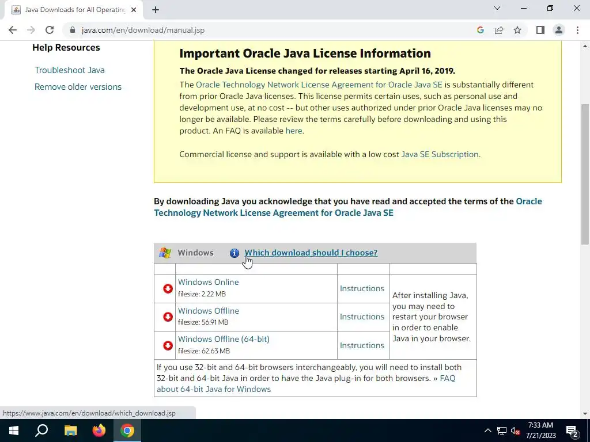Open the Chrome profile avatar icon
The width and height of the screenshot is (590, 442).
[559, 30]
